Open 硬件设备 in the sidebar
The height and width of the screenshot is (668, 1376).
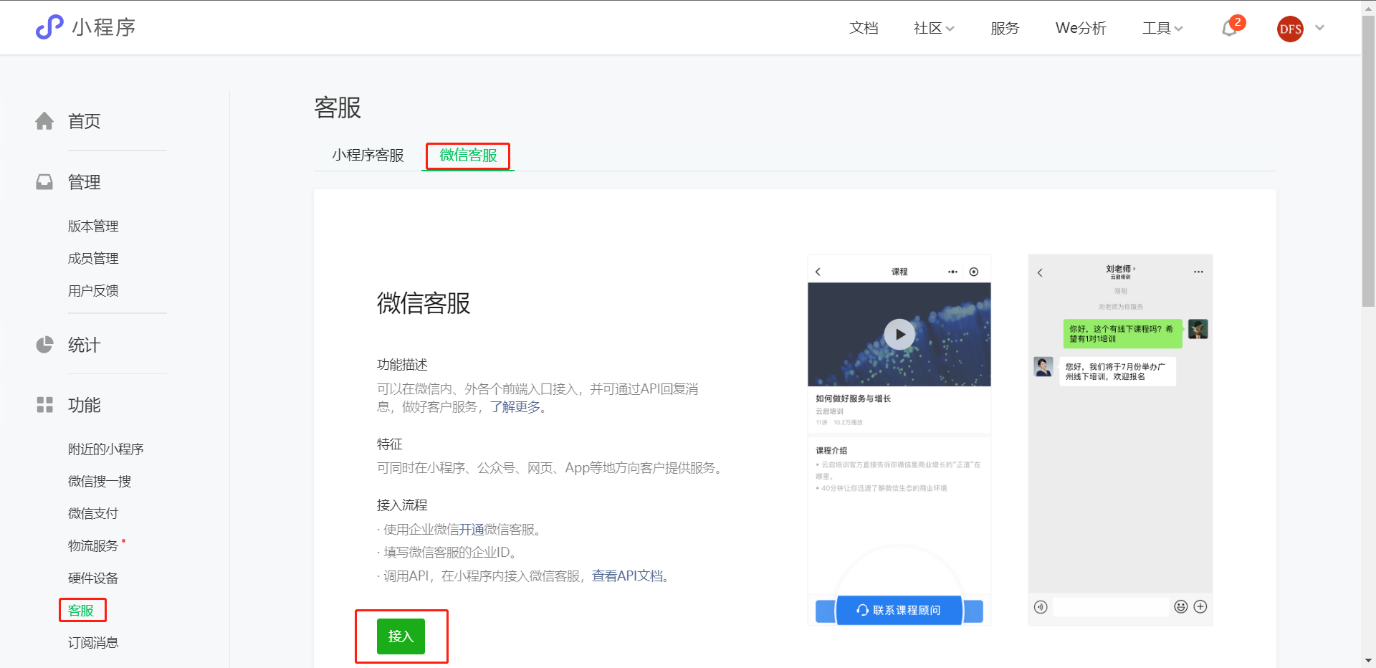93,578
